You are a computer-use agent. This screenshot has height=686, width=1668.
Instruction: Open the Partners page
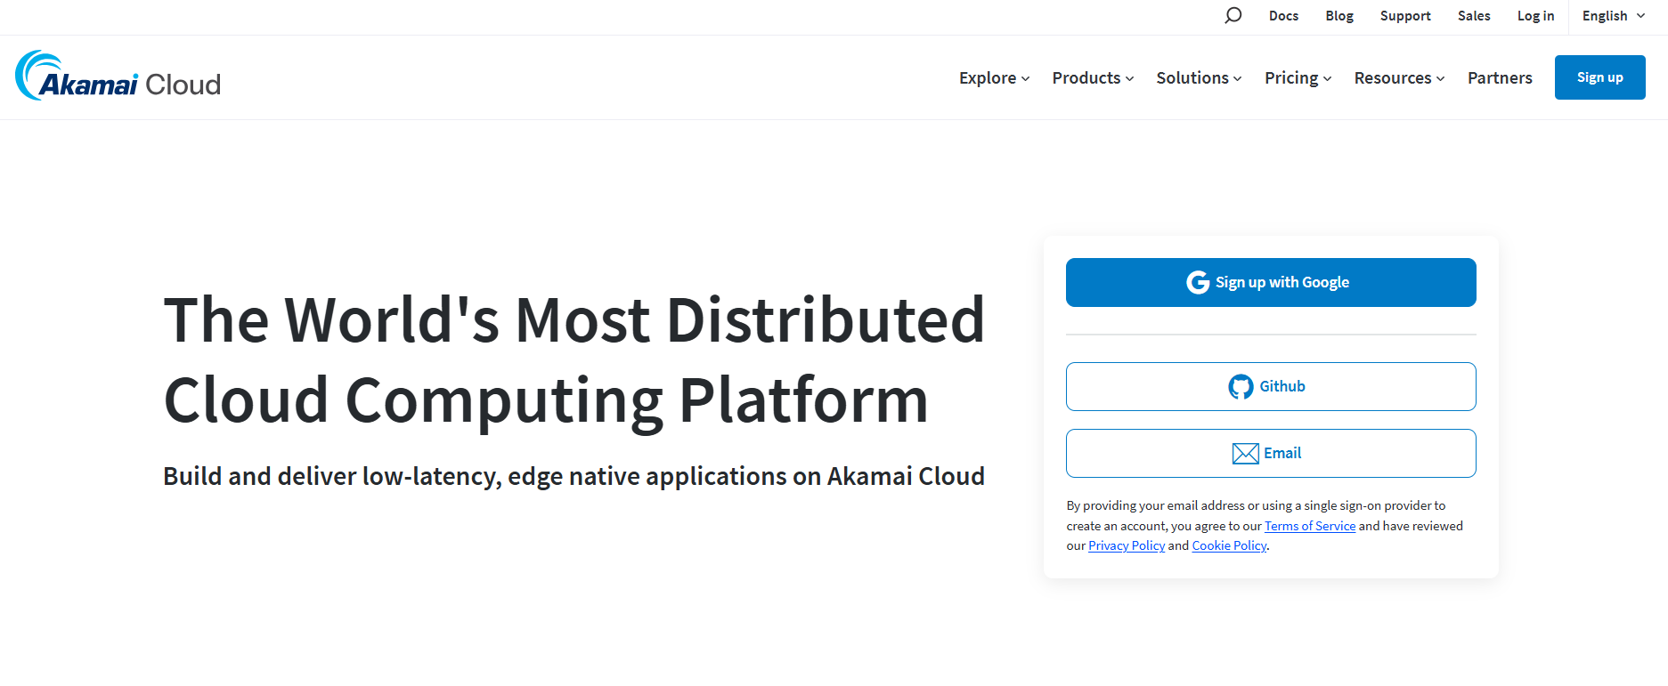pyautogui.click(x=1500, y=78)
